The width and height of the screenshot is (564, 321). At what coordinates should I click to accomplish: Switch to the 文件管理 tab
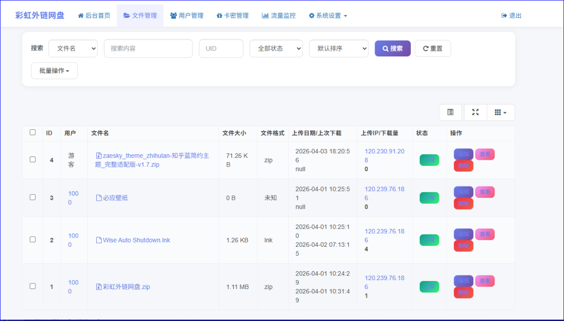(140, 16)
